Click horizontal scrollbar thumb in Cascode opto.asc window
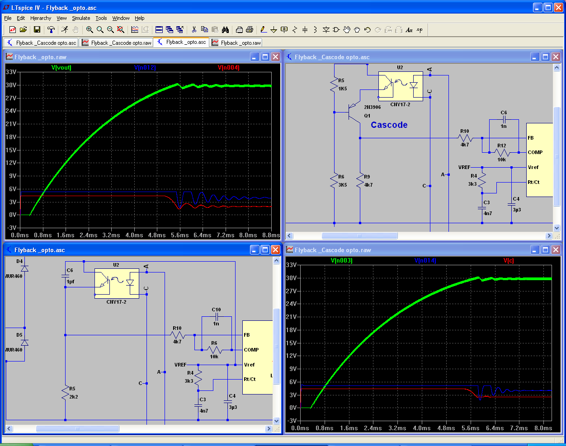Image resolution: width=566 pixels, height=446 pixels. pos(359,236)
